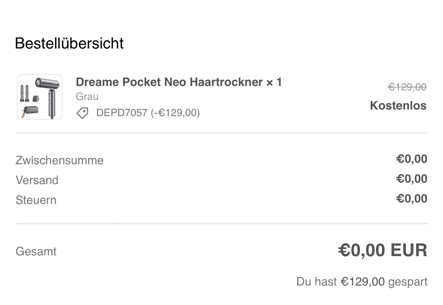
Task: Click the Steuern label
Action: 36,200
